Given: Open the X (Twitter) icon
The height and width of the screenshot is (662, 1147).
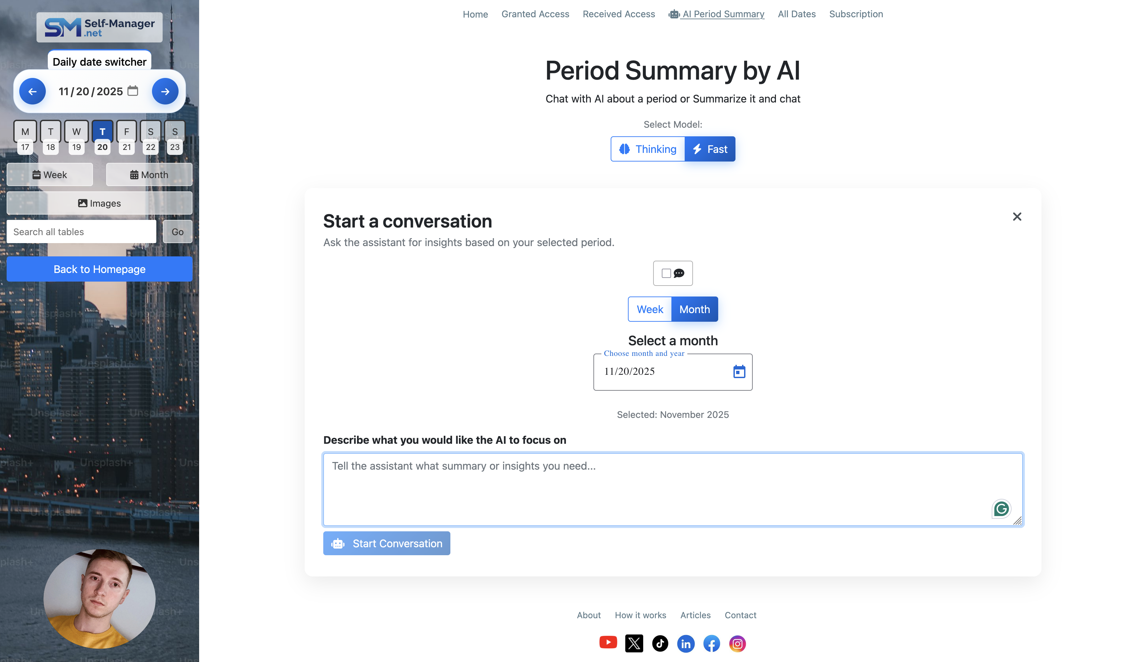Looking at the screenshot, I should pos(634,643).
